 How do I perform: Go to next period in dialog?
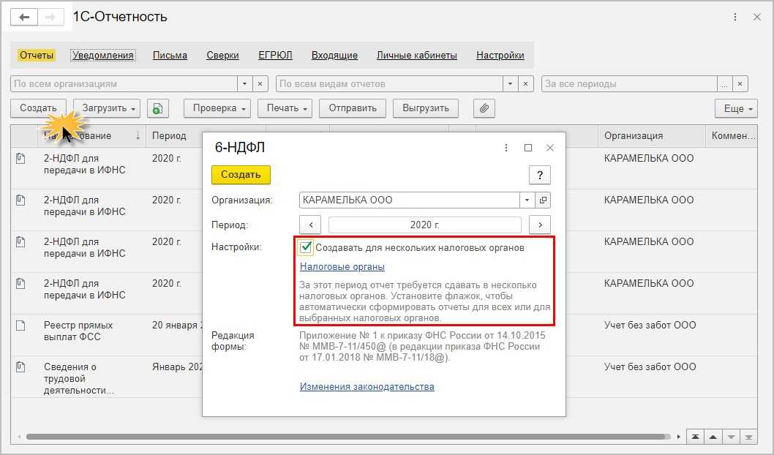coord(540,225)
